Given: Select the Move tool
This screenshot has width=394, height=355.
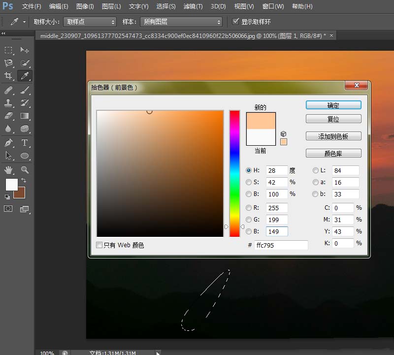Looking at the screenshot, I should click(x=24, y=50).
